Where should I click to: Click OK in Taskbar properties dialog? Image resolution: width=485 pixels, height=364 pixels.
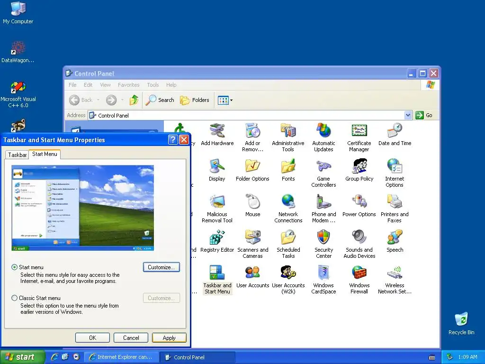92,337
